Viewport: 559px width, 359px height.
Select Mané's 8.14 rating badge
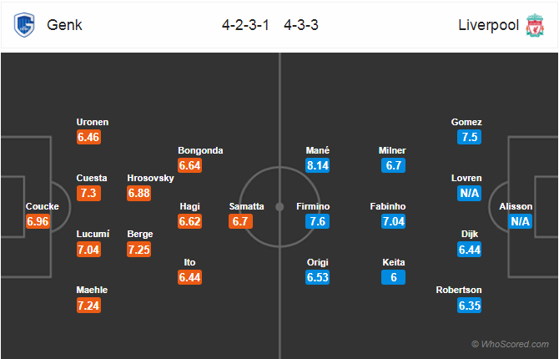pyautogui.click(x=317, y=165)
